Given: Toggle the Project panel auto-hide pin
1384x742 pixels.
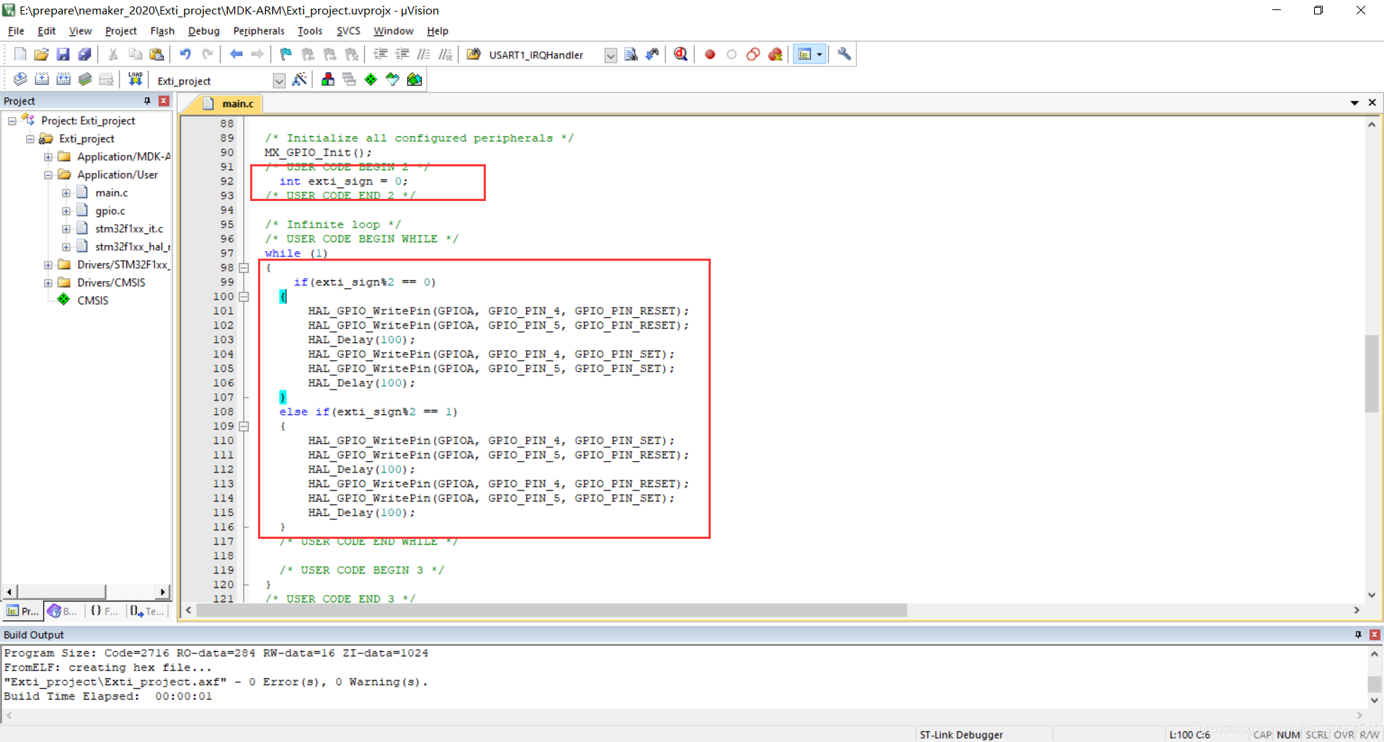Looking at the screenshot, I should tap(148, 101).
